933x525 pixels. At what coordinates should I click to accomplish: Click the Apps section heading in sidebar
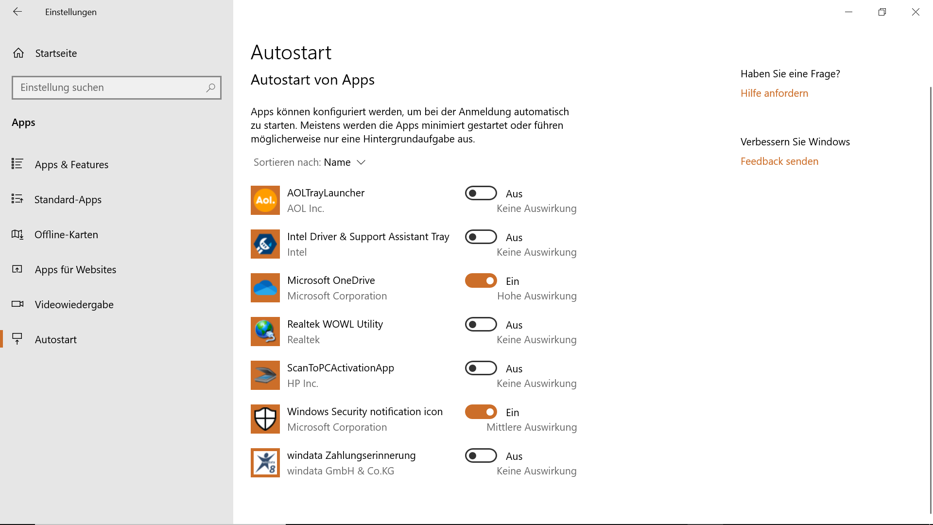(x=23, y=122)
